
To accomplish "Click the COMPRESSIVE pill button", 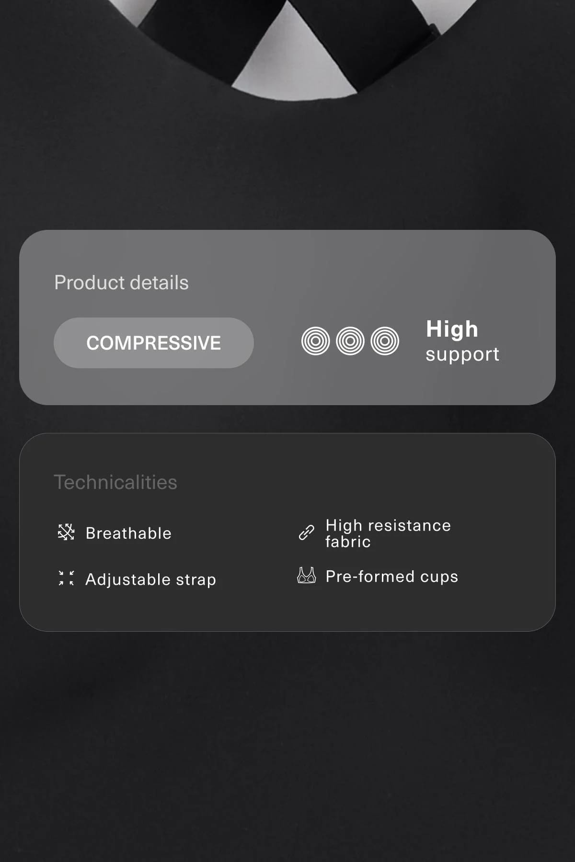I will (154, 343).
